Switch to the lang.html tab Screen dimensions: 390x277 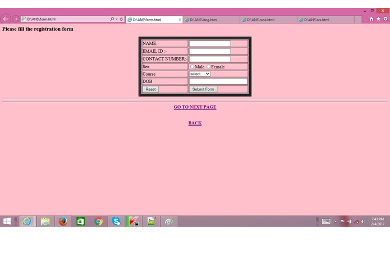pyautogui.click(x=212, y=20)
